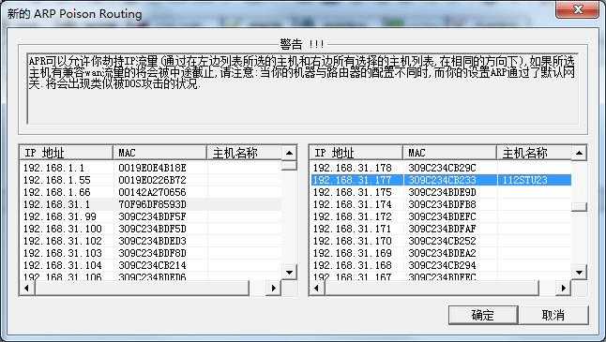Select host 192.168.31.172 in right list
Image resolution: width=606 pixels, height=342 pixels.
(x=441, y=216)
